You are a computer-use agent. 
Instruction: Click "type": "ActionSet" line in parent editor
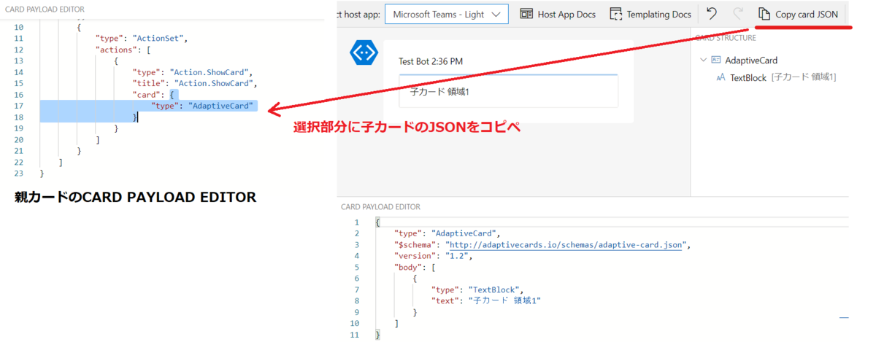(x=142, y=39)
